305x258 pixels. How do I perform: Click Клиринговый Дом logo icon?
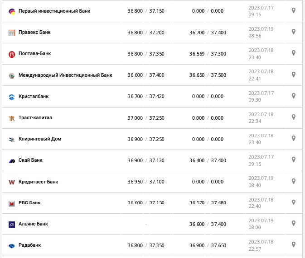(x=12, y=140)
